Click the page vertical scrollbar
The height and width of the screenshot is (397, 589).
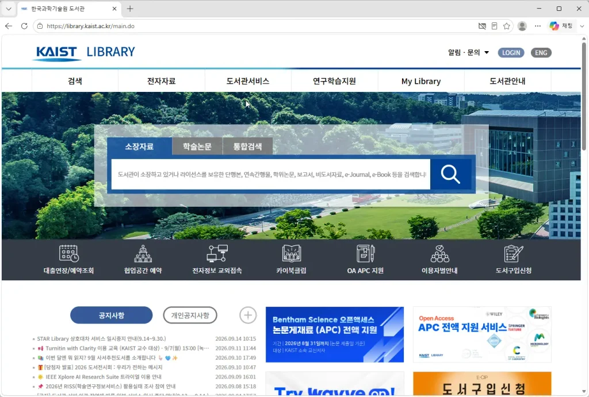(x=584, y=96)
